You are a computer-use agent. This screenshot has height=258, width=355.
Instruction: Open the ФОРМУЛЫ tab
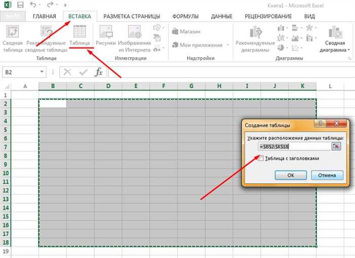[x=186, y=16]
